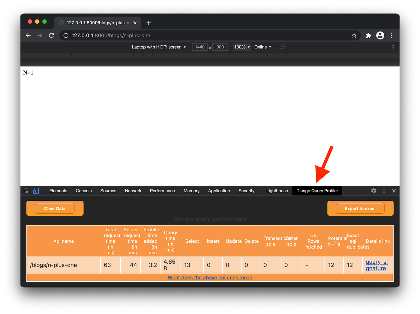
Task: Open the Chrome three-dot menu
Action: pos(392,35)
